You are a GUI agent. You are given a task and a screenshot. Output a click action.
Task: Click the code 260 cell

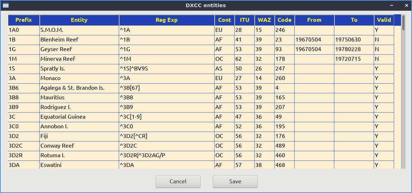pyautogui.click(x=285, y=78)
